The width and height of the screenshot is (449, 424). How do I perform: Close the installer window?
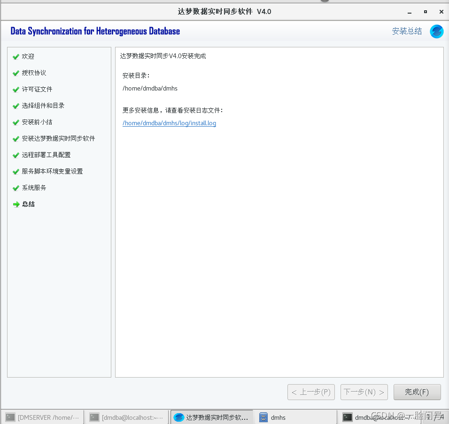click(441, 12)
